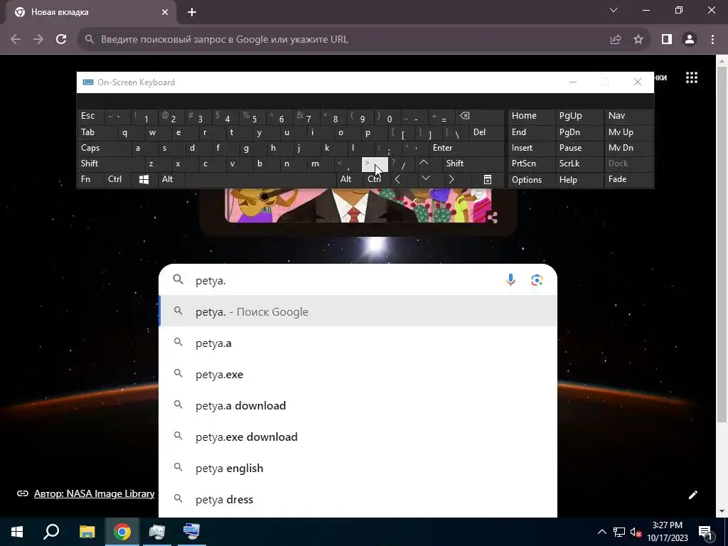Open File Explorer from taskbar

point(87,532)
